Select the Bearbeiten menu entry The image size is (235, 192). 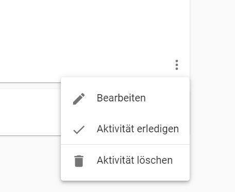click(125, 98)
